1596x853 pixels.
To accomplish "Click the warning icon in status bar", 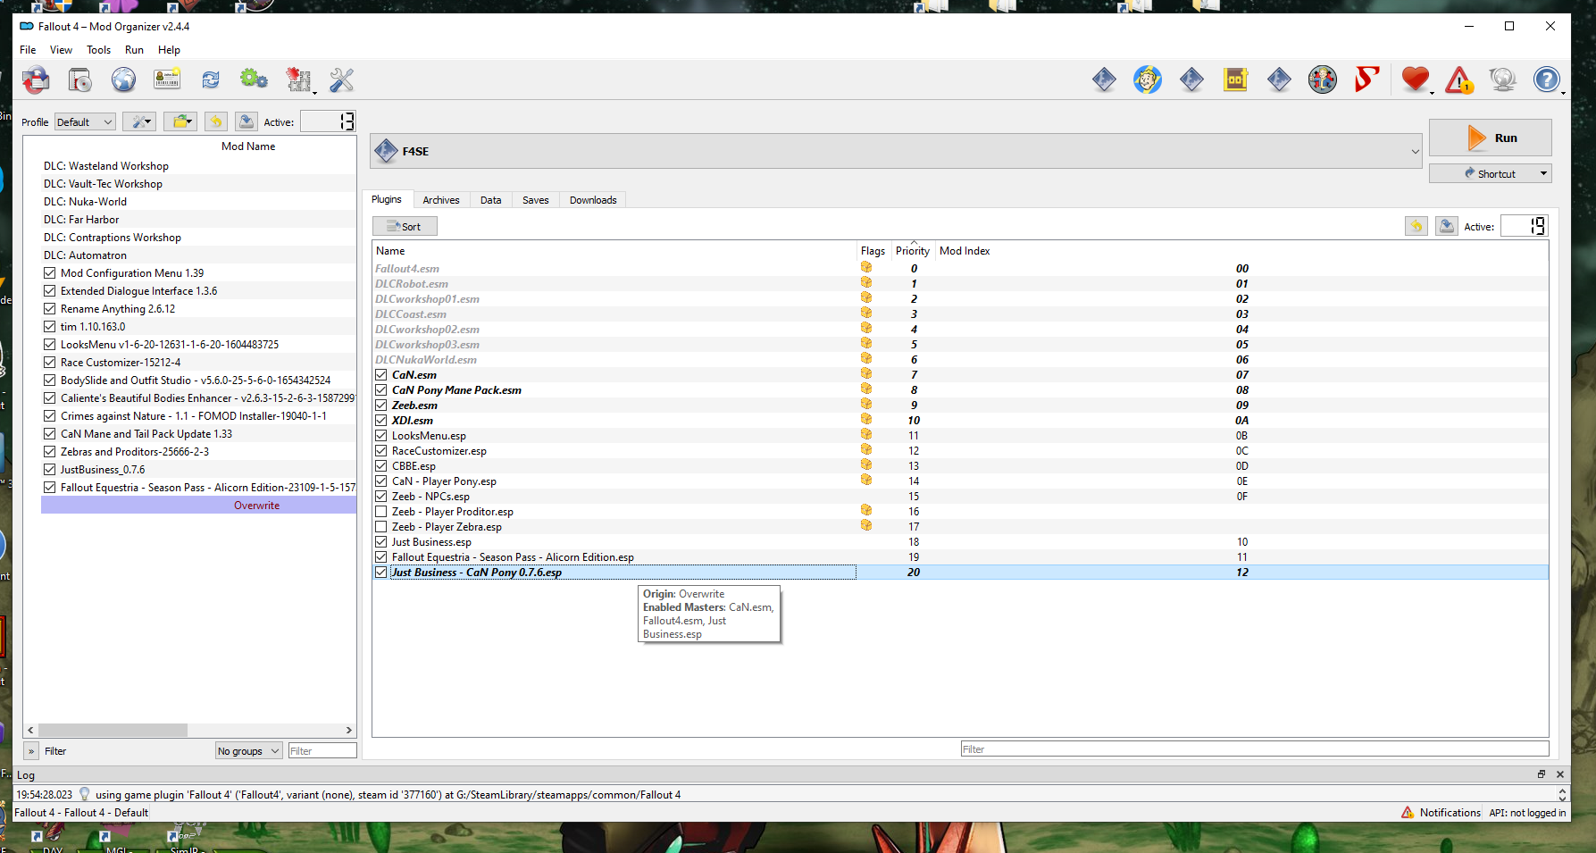I will (1408, 813).
